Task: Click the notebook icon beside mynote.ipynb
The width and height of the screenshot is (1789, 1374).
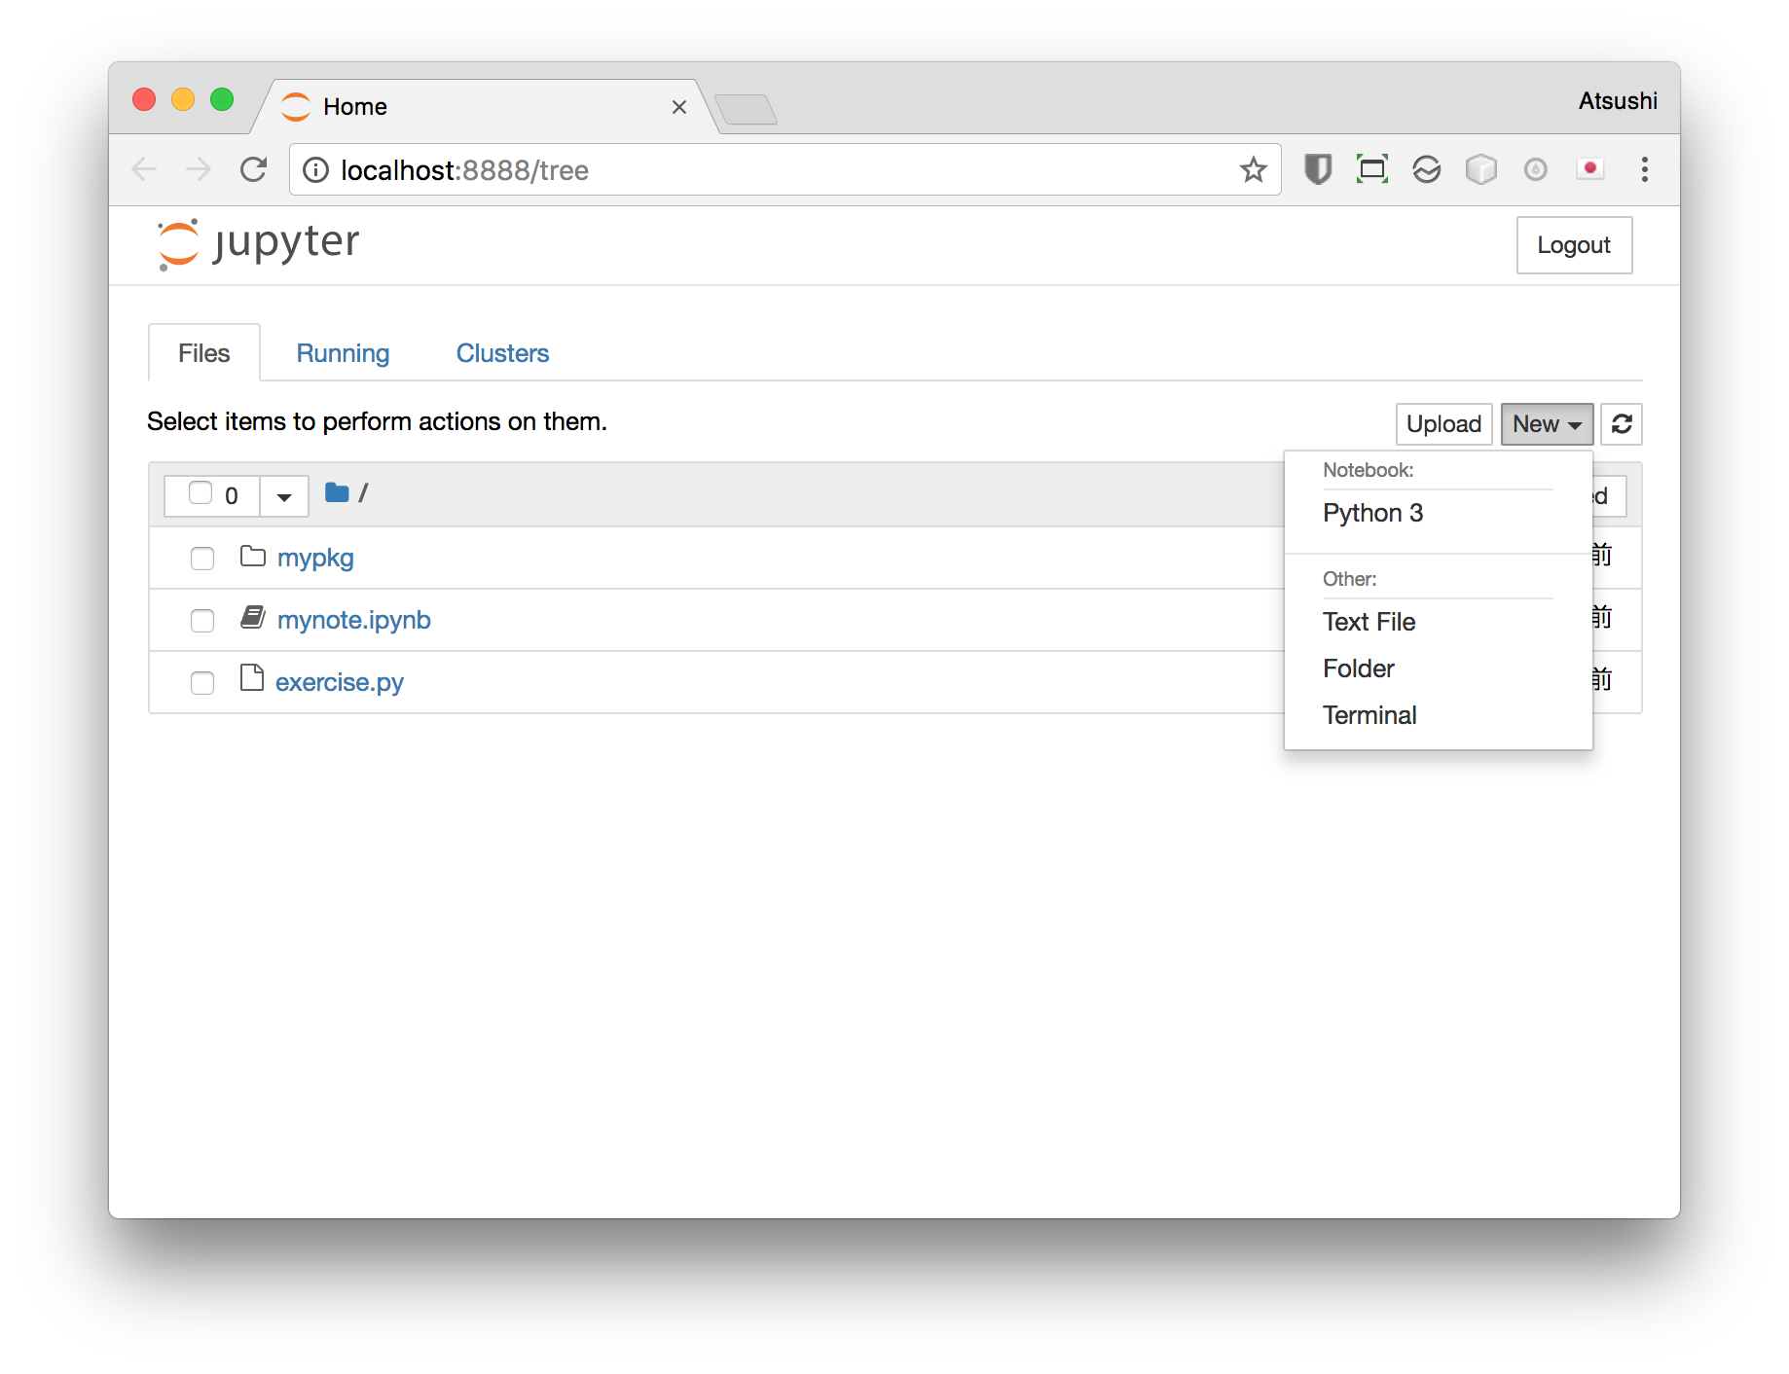Action: pyautogui.click(x=252, y=617)
